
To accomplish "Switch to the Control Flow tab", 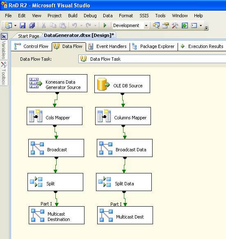I will pos(31,46).
